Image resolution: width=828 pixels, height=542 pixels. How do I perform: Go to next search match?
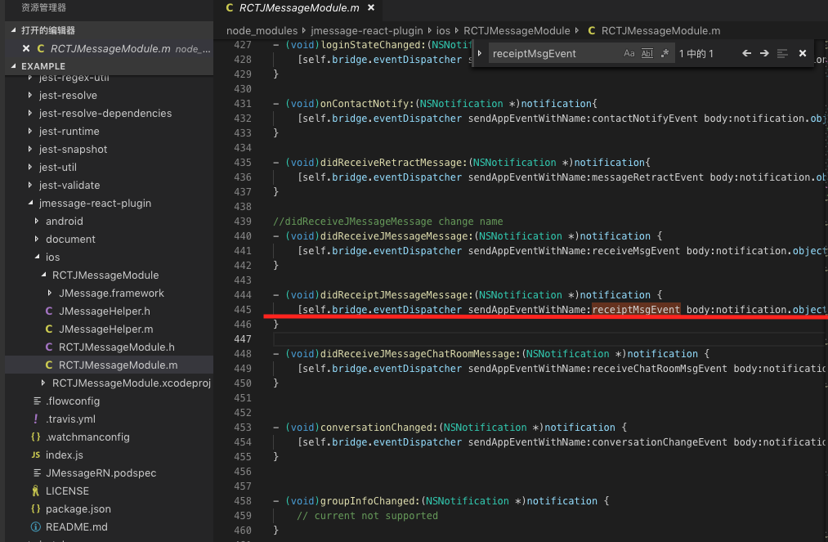(x=764, y=53)
